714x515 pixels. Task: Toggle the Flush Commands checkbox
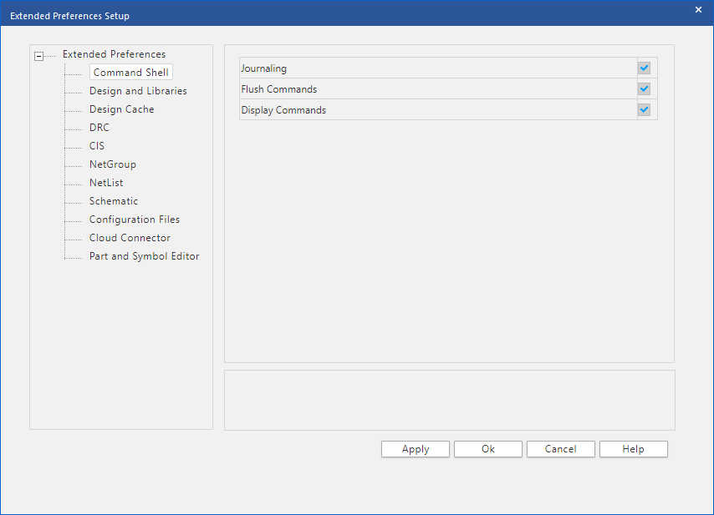(x=644, y=89)
